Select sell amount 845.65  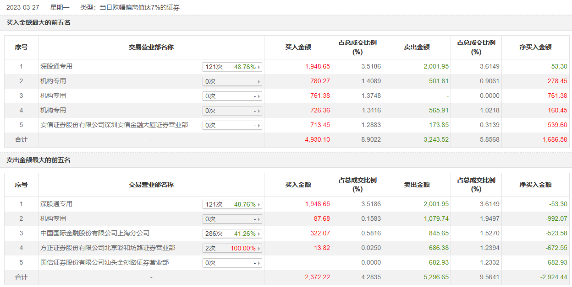pos(439,233)
